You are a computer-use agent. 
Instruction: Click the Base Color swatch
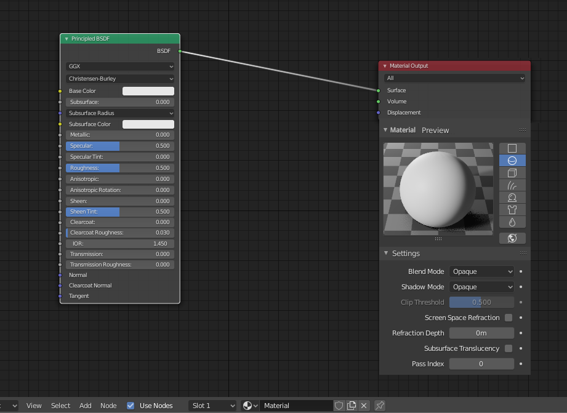(x=148, y=91)
